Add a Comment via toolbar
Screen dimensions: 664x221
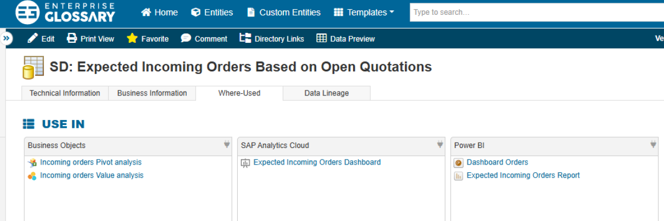coord(204,38)
